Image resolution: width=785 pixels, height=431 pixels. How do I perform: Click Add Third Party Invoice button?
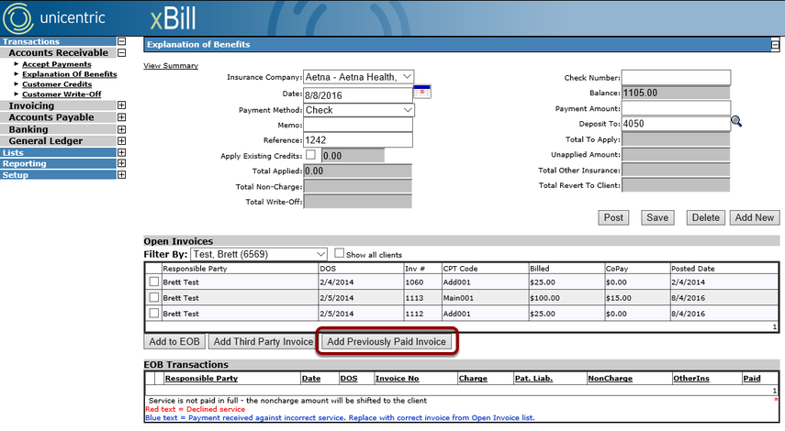pos(264,341)
